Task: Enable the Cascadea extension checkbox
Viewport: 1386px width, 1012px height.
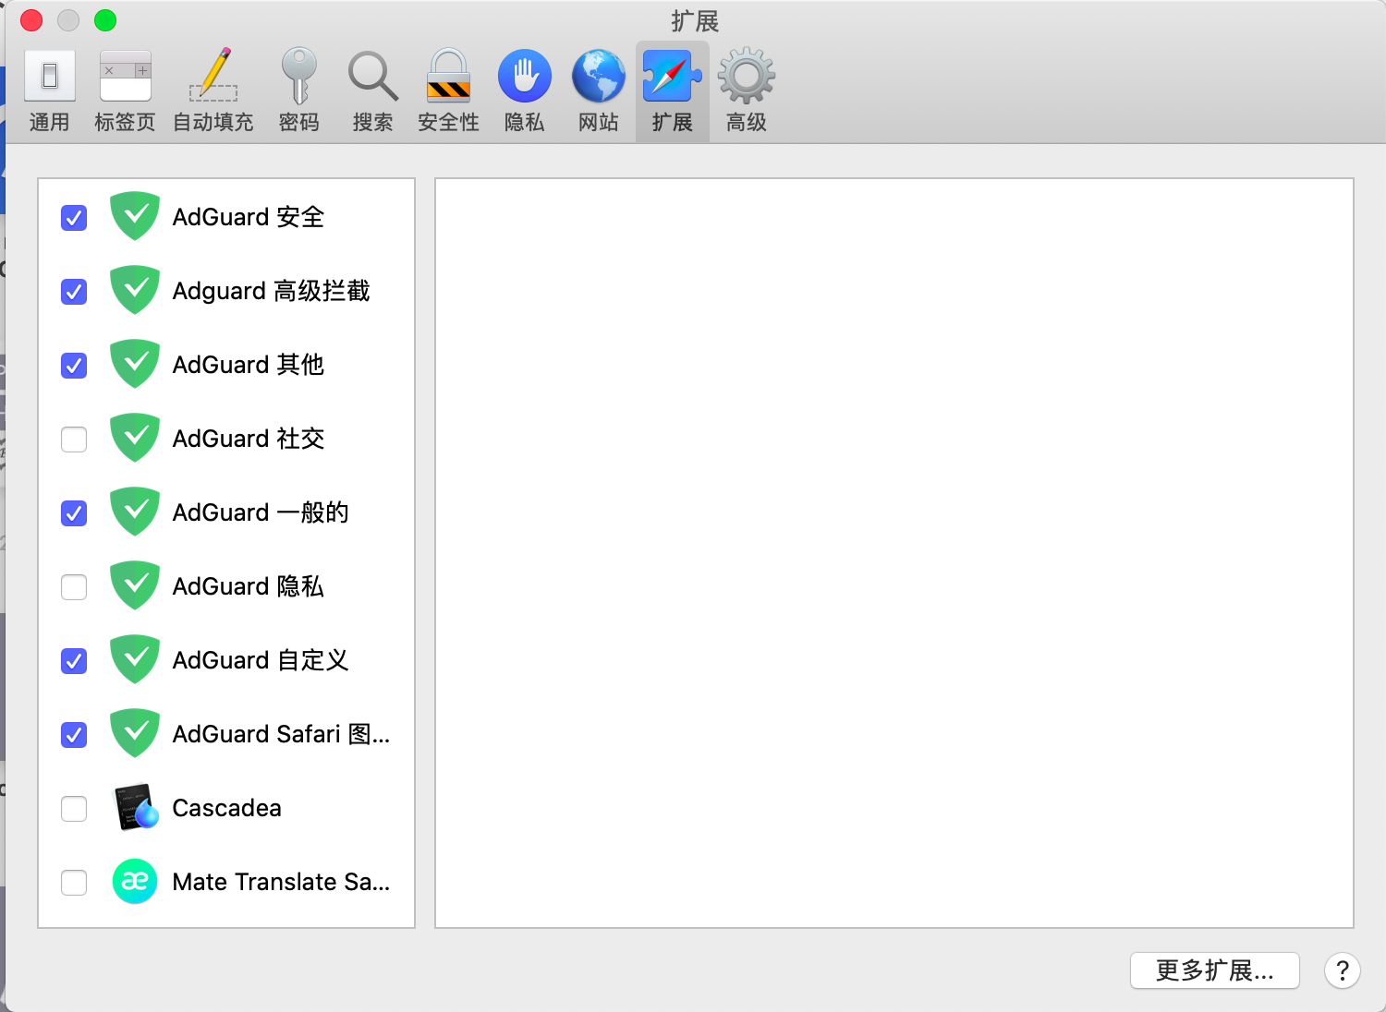Action: click(x=74, y=809)
